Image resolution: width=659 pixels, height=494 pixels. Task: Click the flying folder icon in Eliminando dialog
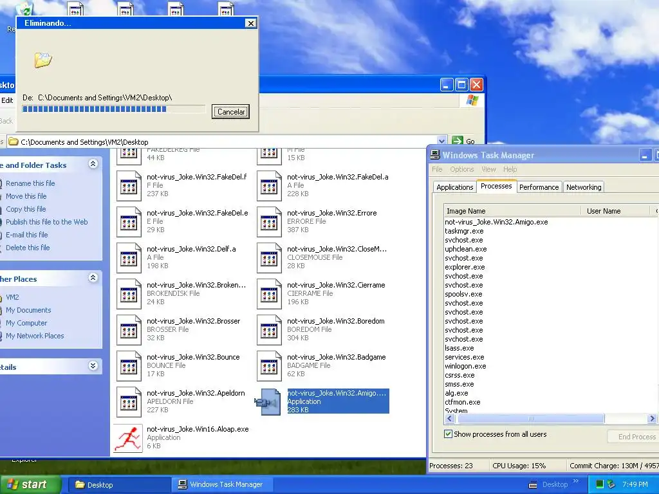tap(43, 60)
